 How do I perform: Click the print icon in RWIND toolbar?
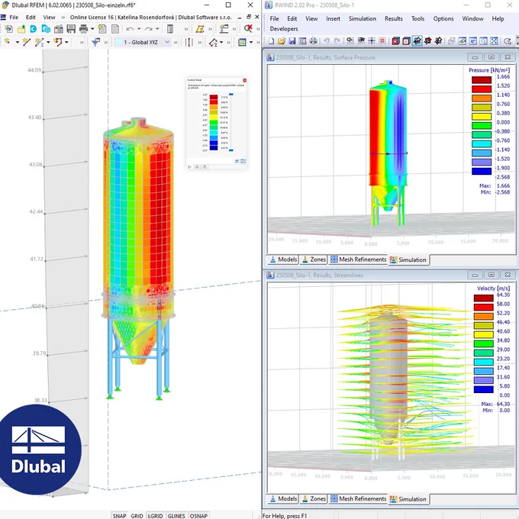point(313,41)
